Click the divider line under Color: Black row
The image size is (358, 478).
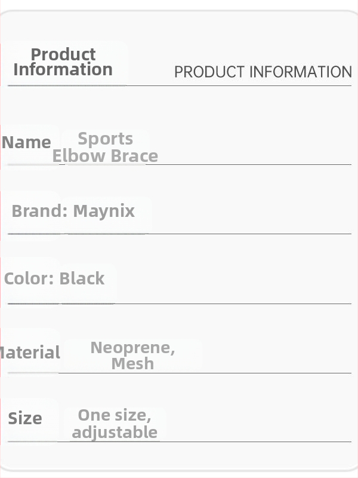[180, 304]
